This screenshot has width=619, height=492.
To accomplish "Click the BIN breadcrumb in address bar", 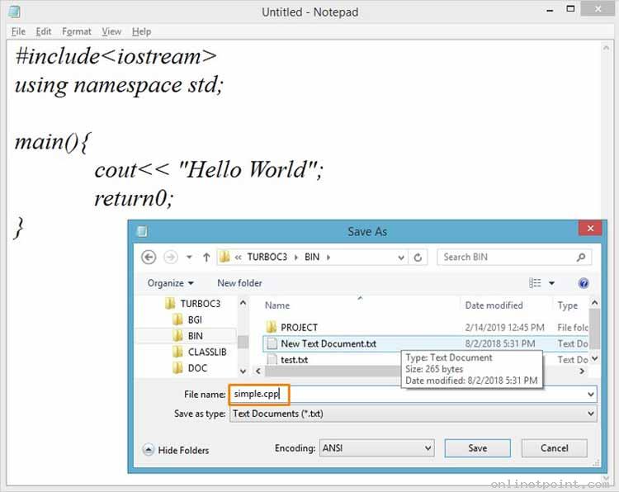I will coord(312,257).
